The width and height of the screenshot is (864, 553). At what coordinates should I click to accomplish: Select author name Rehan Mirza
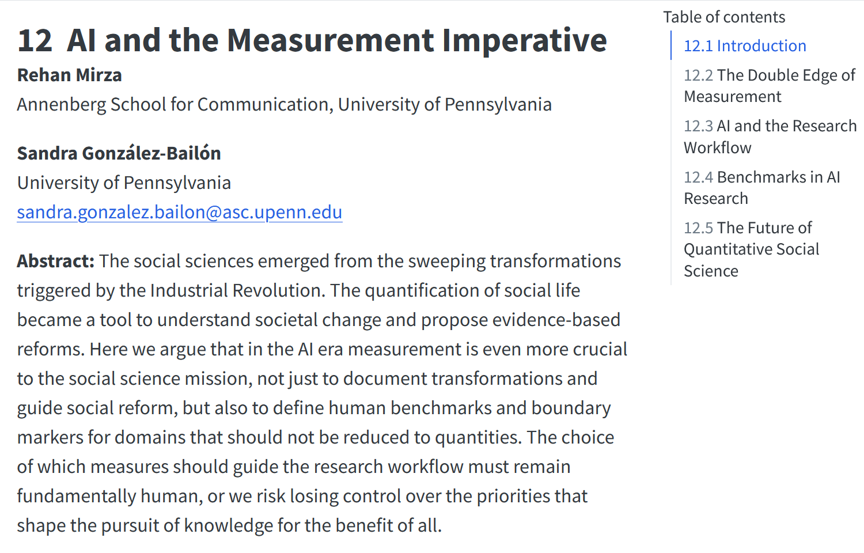[x=70, y=75]
